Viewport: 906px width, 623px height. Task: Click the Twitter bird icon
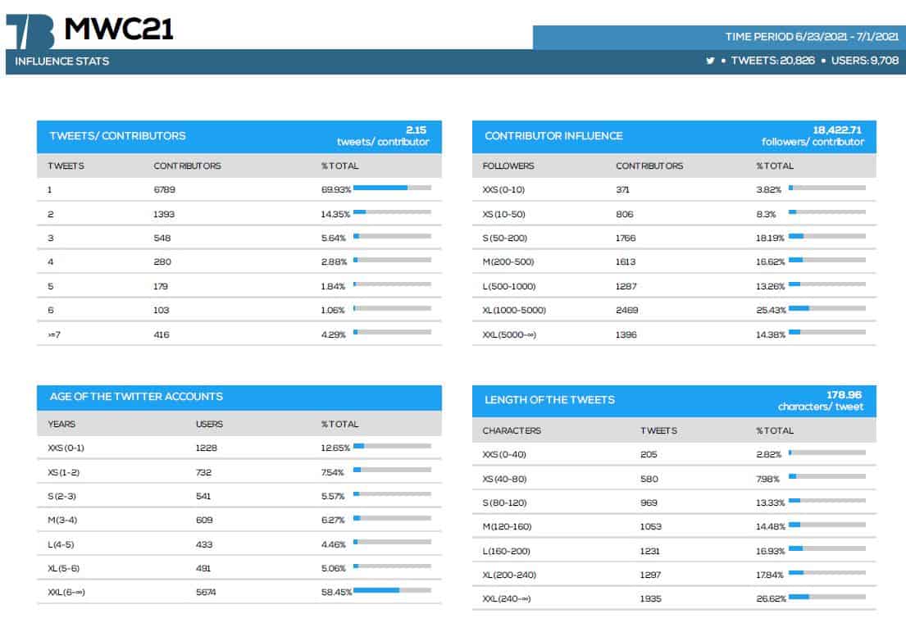710,61
